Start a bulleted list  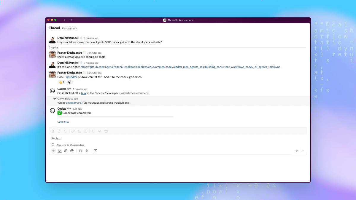click(x=86, y=131)
